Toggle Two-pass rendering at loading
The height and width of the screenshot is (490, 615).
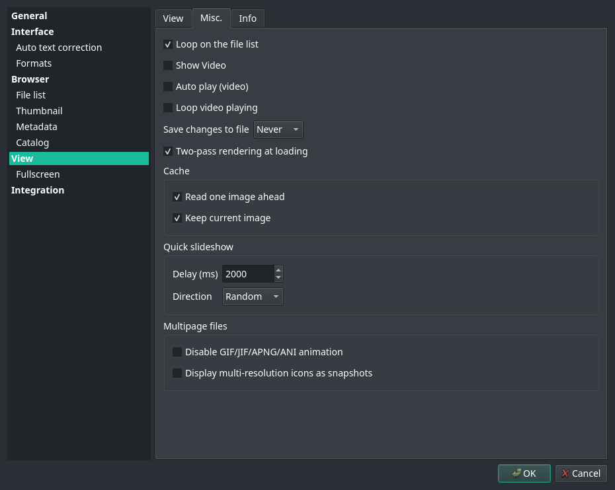168,151
